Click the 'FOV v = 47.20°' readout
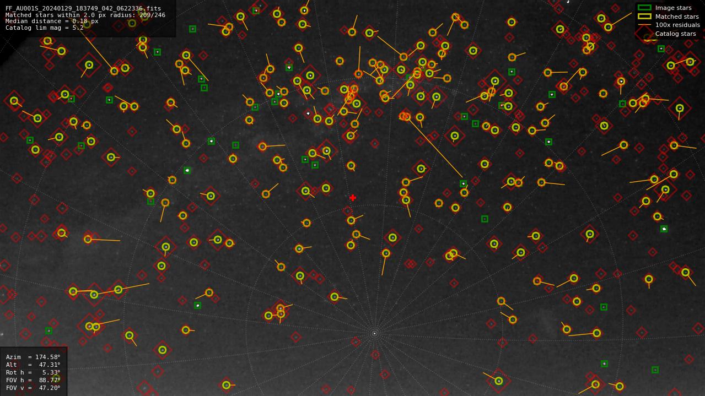Screen dimensions: 705x396 point(33,388)
